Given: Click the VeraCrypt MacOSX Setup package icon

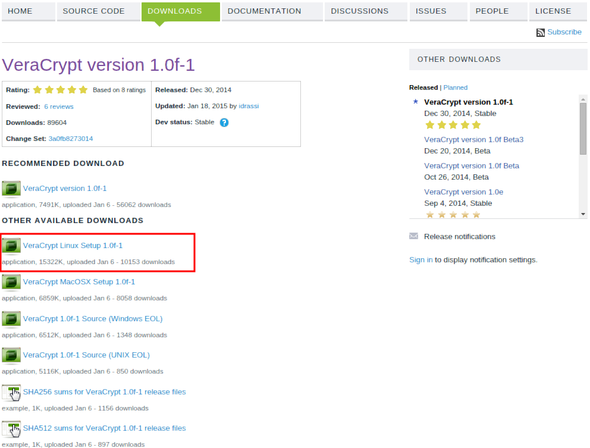Looking at the screenshot, I should coord(11,283).
